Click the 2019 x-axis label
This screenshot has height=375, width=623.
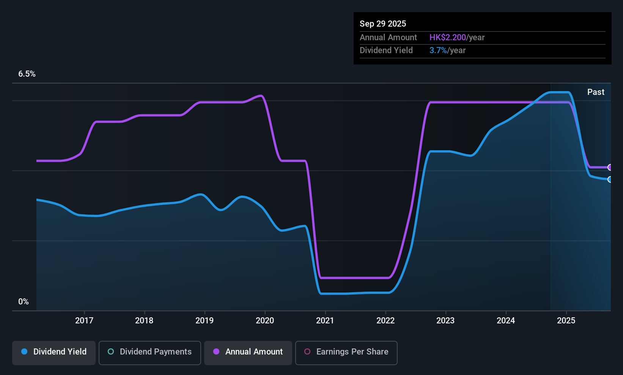pos(205,321)
